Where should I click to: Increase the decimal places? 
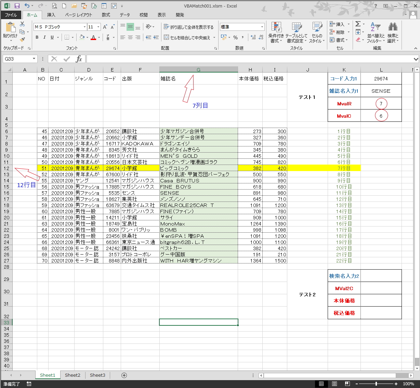pyautogui.click(x=253, y=37)
